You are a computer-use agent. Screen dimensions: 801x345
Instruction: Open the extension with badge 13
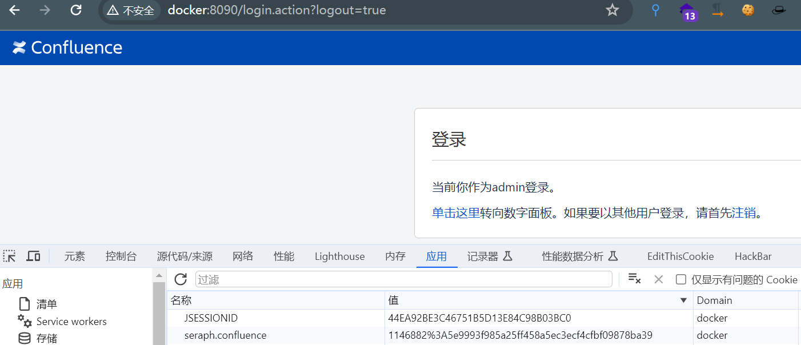687,11
